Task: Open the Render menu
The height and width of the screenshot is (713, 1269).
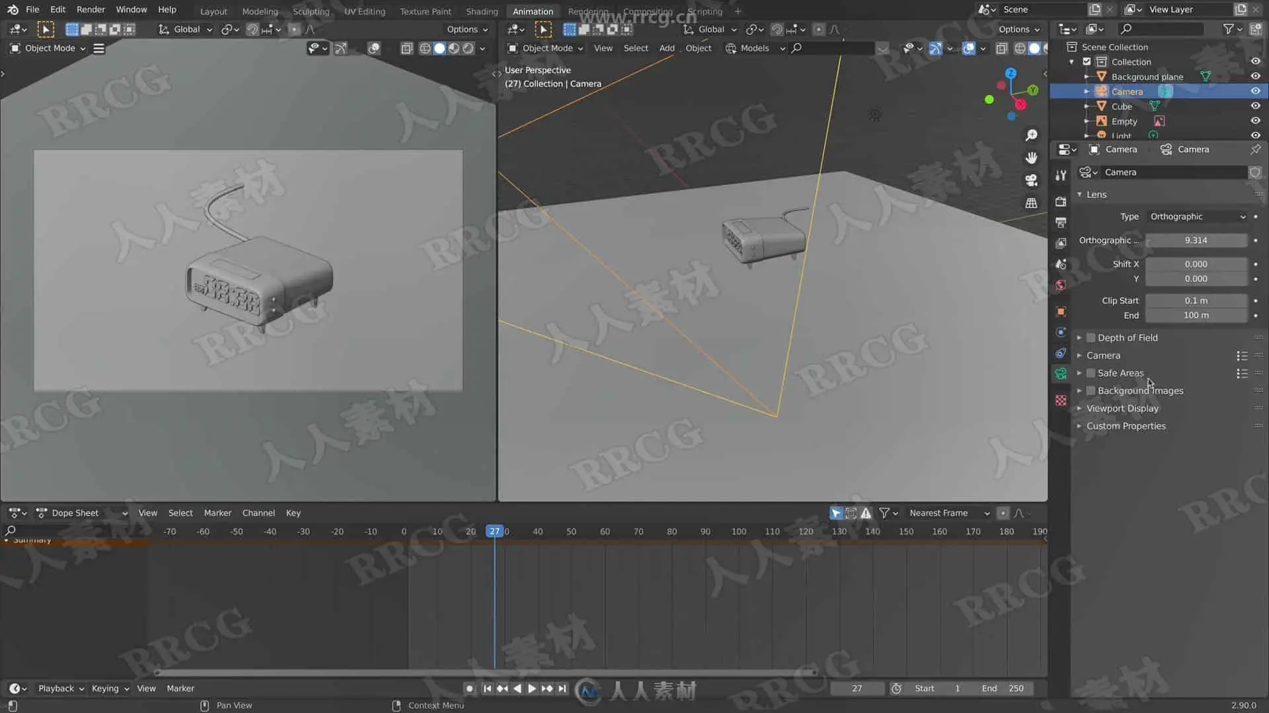Action: [x=91, y=9]
